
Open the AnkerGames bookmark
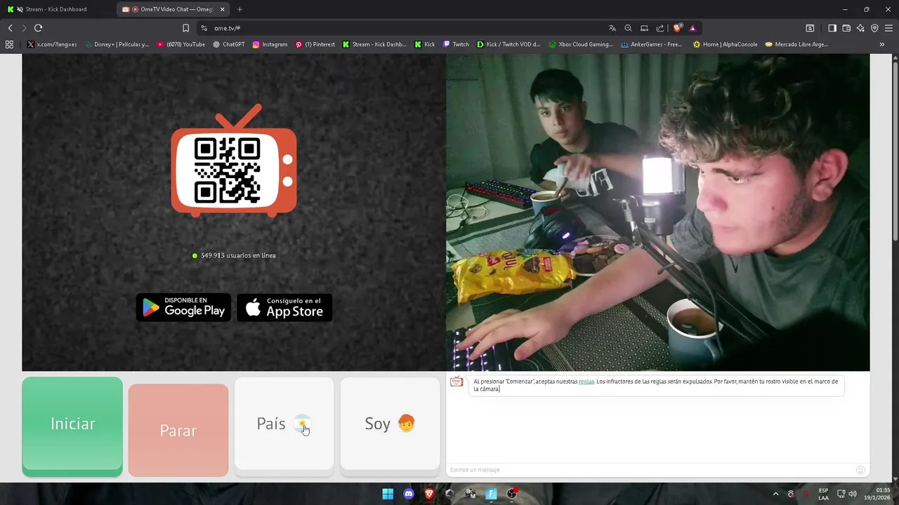click(652, 44)
